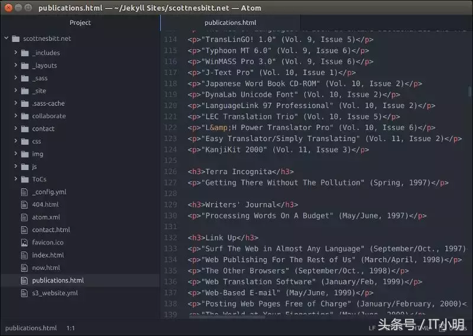Click the js folder icon
The height and width of the screenshot is (336, 473).
click(25, 167)
